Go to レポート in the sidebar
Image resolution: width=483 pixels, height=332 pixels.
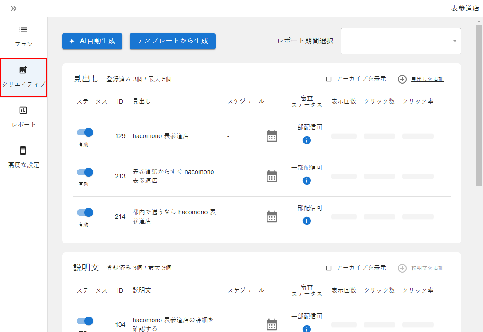tap(24, 117)
